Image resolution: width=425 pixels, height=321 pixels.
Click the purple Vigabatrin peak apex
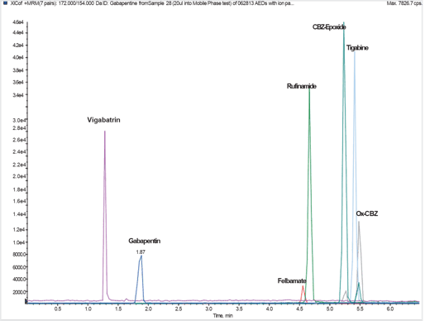[105, 132]
